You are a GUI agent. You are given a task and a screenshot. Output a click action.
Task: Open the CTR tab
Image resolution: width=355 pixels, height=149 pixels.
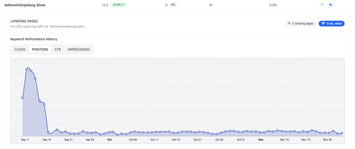58,49
